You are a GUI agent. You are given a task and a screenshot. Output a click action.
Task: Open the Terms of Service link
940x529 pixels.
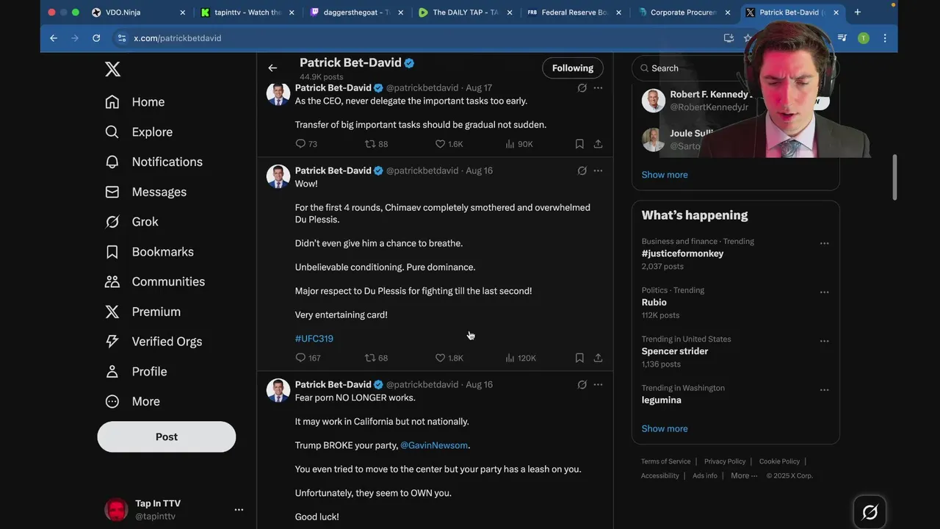665,461
